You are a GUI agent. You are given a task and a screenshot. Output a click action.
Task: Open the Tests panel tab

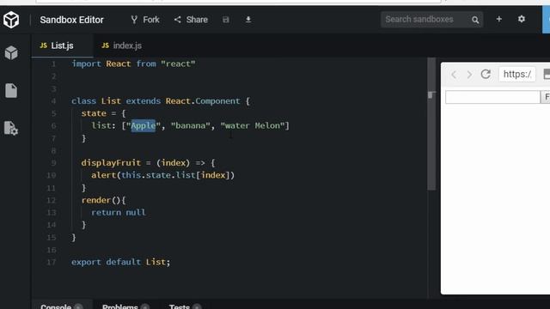(185, 306)
